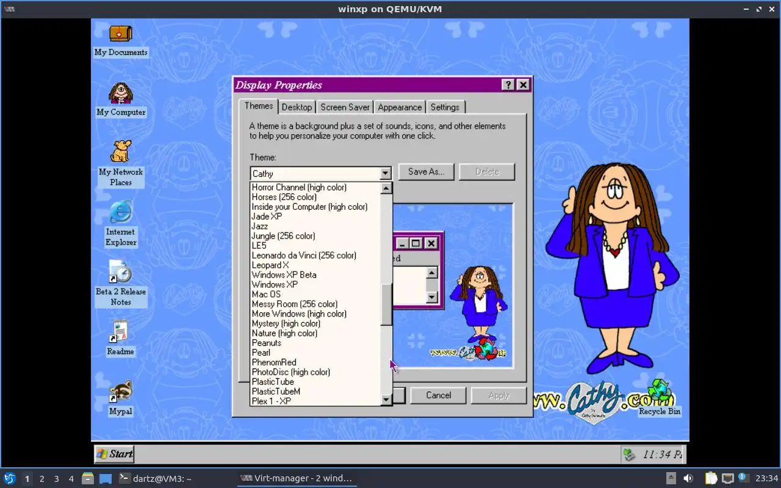
Task: Open My Network Places icon
Action: [x=121, y=152]
